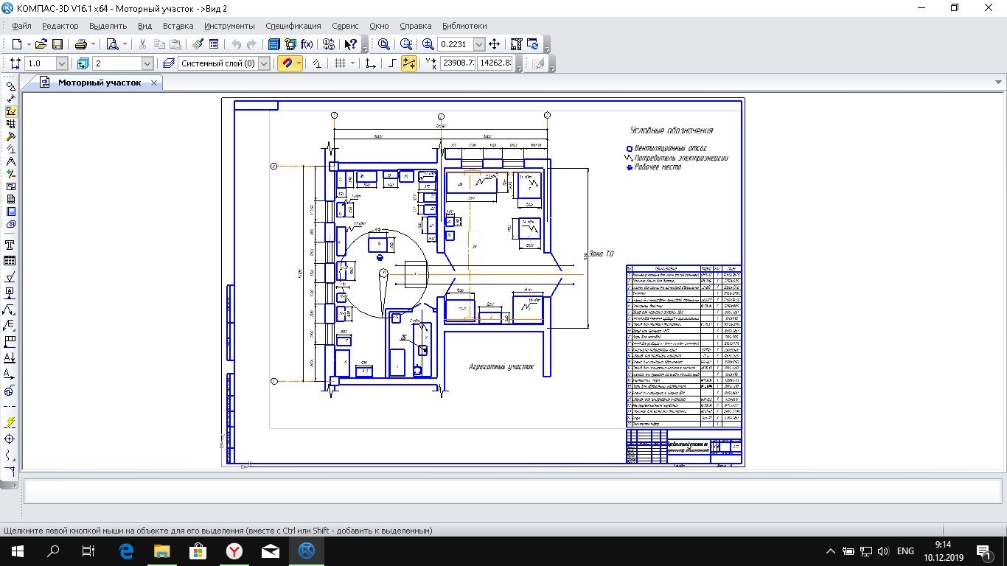
Task: Open the Системный слой (0) layer dropdown
Action: (264, 63)
